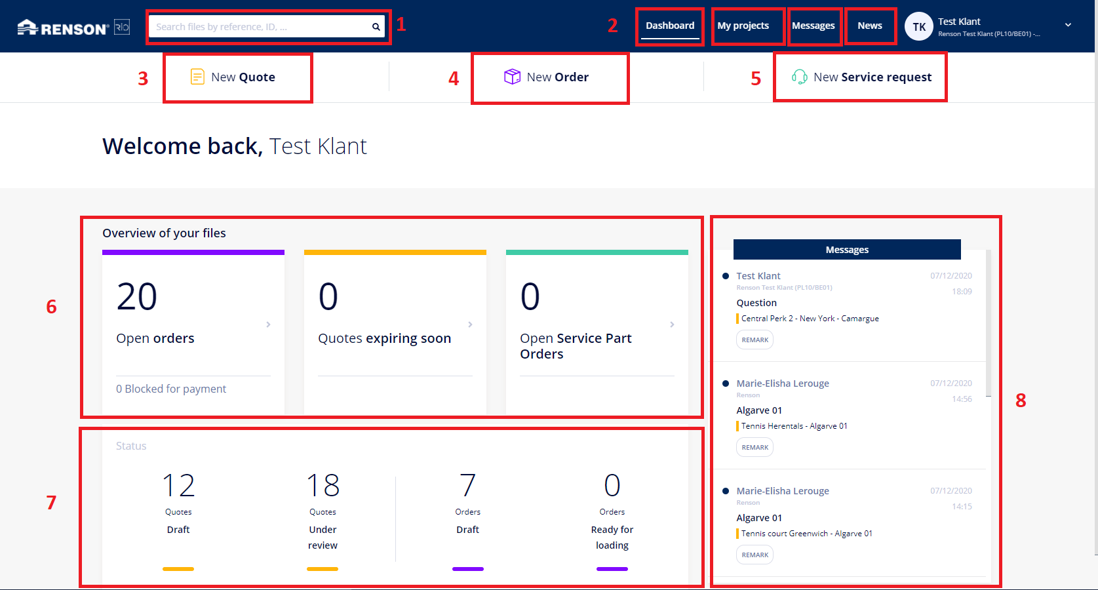1098x590 pixels.
Task: Click the search magnifier icon
Action: click(x=376, y=27)
